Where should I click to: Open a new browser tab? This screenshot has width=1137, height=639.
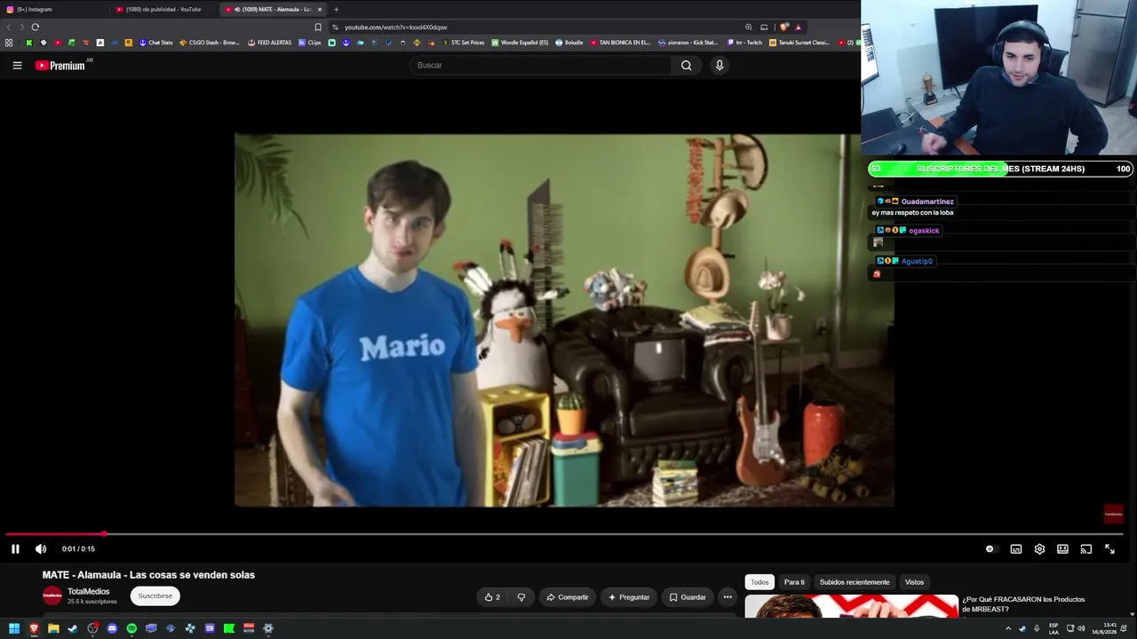pyautogui.click(x=336, y=9)
